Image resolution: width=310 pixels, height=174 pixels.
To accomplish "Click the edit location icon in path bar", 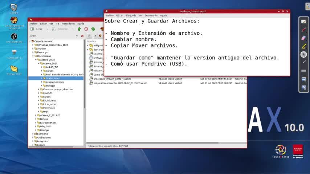I will pyautogui.click(x=89, y=36).
